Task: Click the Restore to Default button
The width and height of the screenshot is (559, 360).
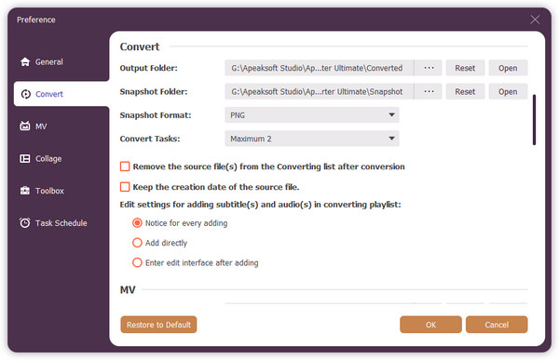Action: pyautogui.click(x=158, y=325)
